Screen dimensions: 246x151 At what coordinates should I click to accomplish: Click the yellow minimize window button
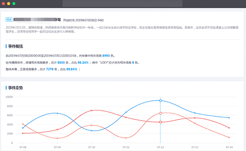[8, 4]
